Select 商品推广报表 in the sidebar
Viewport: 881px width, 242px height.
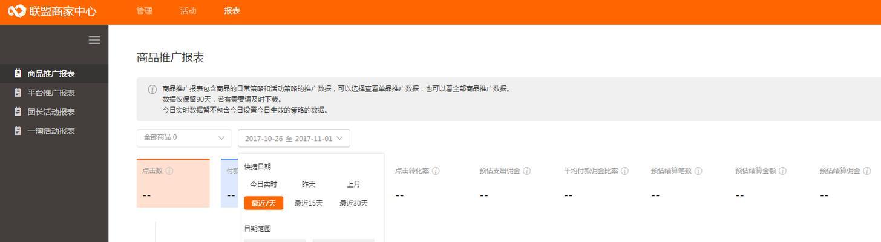point(54,73)
